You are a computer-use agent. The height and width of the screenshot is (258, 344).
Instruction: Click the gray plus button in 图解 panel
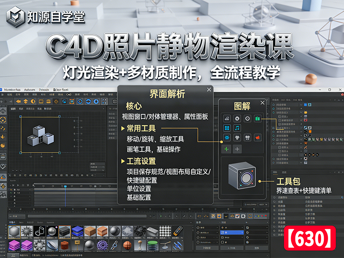point(237,149)
